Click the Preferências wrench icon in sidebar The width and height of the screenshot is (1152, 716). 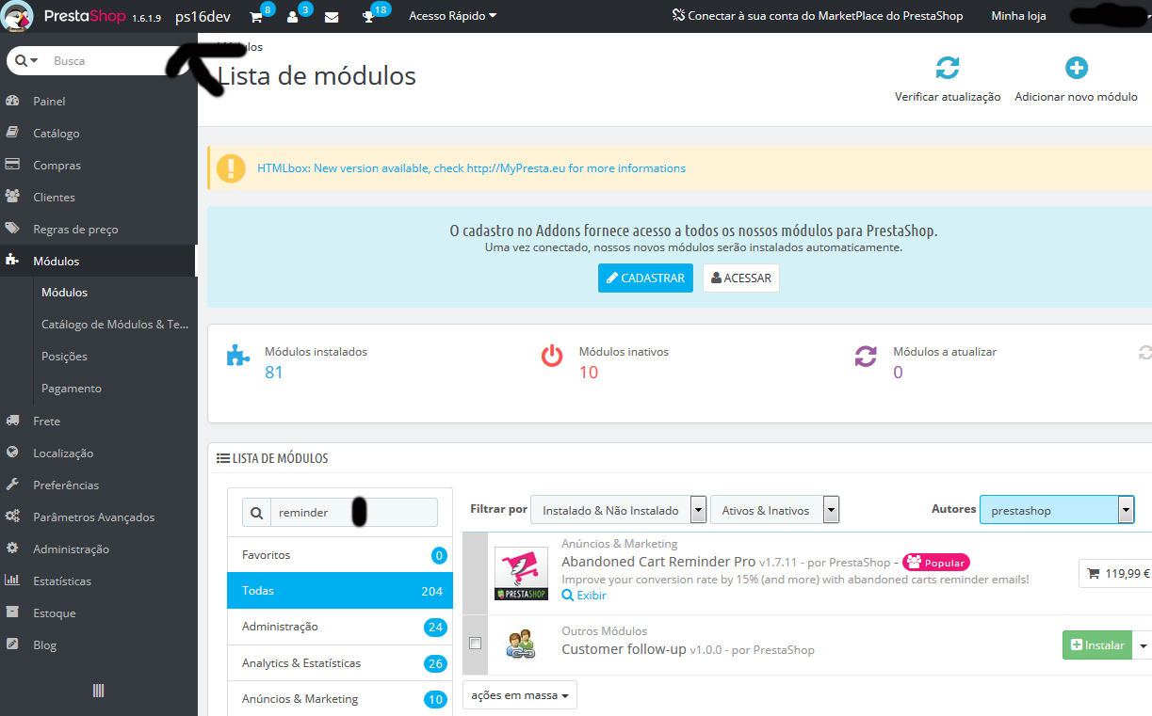click(x=13, y=485)
